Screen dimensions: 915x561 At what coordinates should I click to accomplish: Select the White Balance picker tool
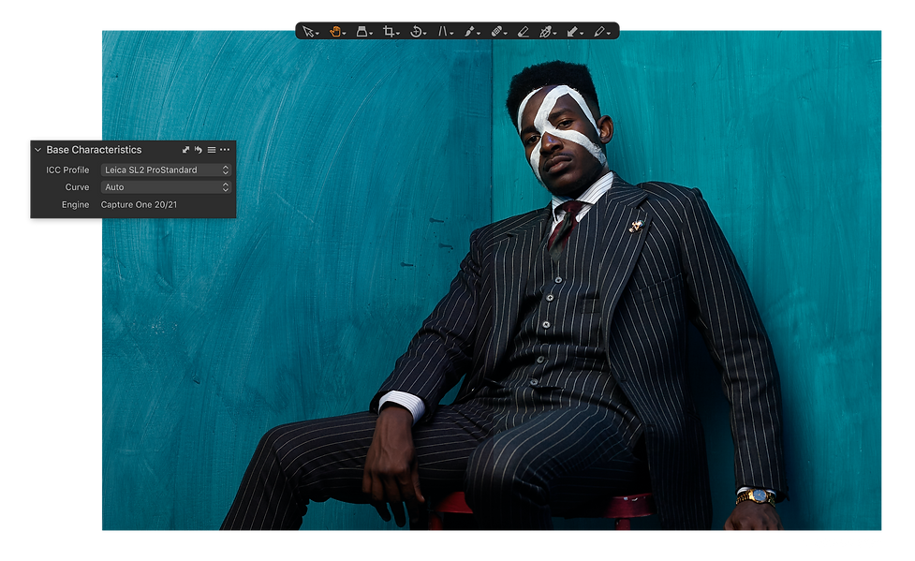click(x=545, y=32)
